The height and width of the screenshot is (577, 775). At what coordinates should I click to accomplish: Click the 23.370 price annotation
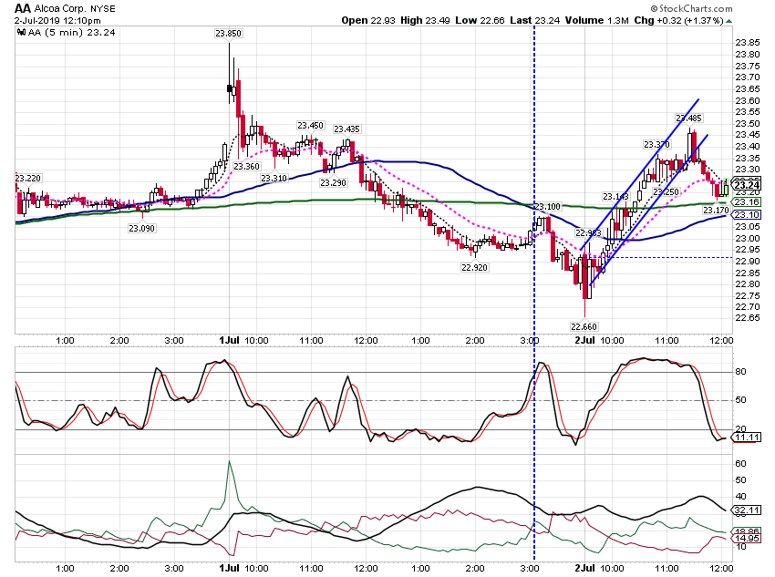pos(656,144)
